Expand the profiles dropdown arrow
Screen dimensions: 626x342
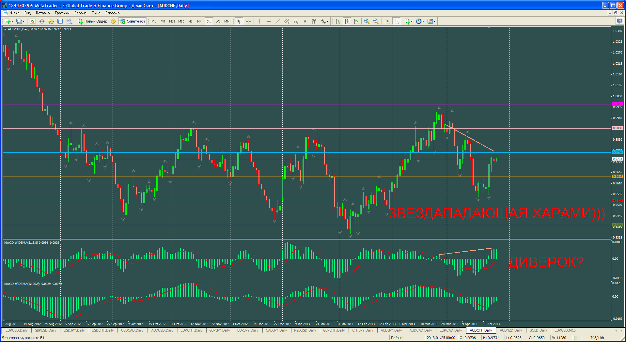coord(23,22)
